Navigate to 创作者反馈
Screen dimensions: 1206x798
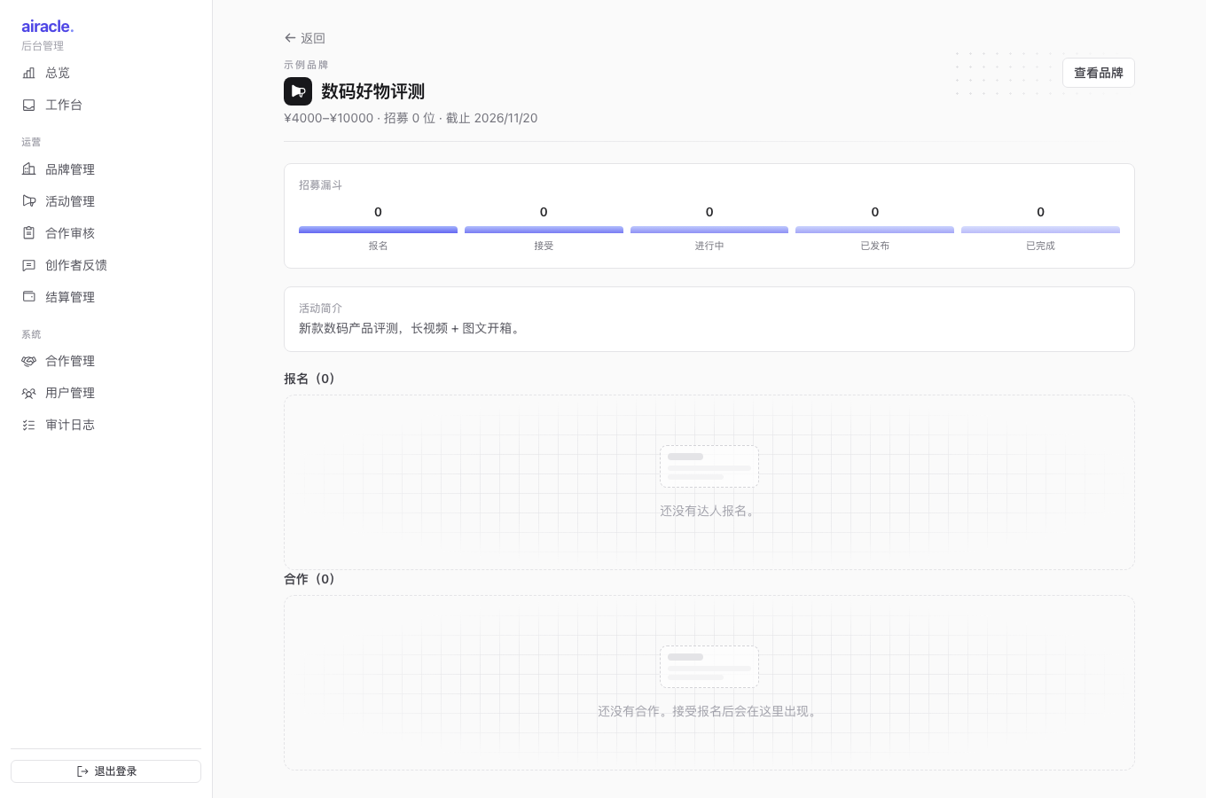click(106, 264)
